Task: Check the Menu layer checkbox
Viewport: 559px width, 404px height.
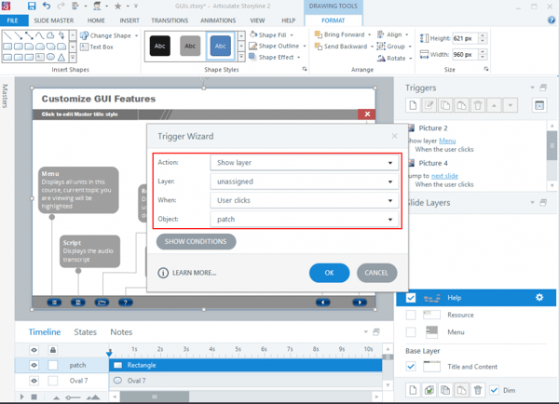Action: coord(411,332)
